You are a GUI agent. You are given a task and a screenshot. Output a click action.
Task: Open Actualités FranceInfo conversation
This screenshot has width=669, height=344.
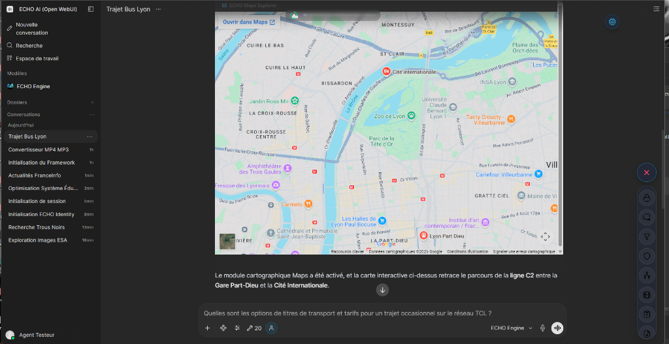50,175
